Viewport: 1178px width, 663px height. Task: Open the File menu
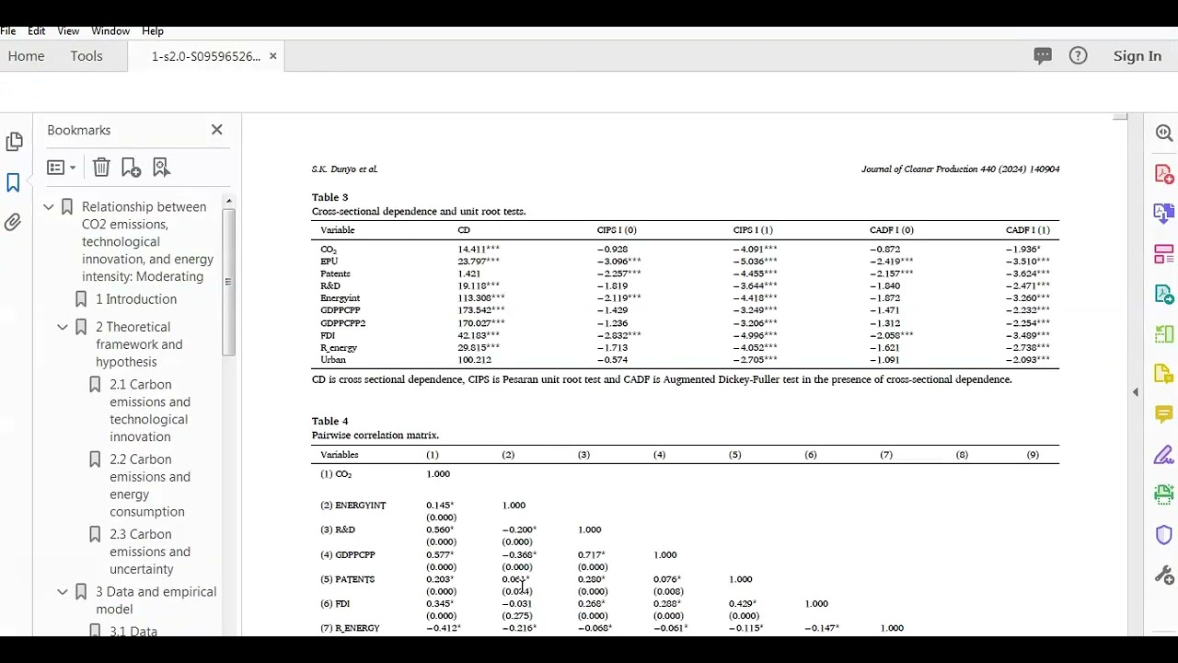[7, 30]
